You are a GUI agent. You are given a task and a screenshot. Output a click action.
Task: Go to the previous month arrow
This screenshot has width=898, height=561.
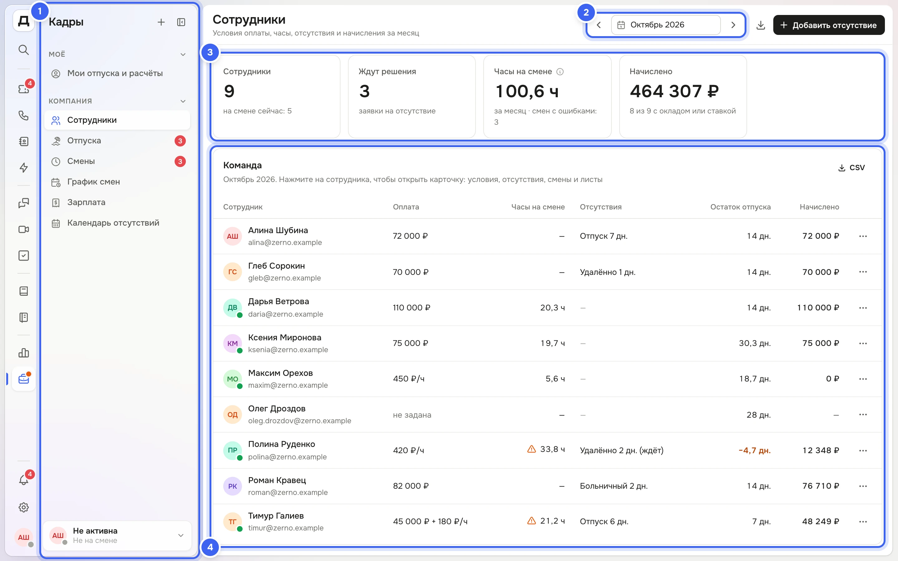tap(599, 25)
